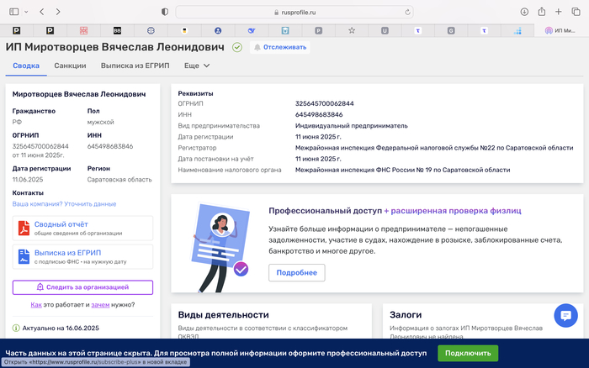Select the active ИП Ми... tab
This screenshot has width=589, height=368.
point(560,31)
